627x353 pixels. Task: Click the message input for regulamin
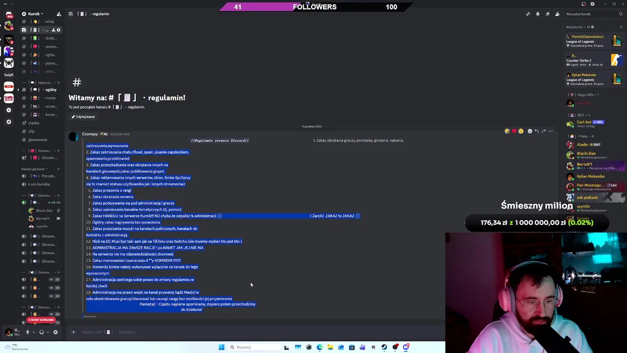pyautogui.click(x=255, y=332)
